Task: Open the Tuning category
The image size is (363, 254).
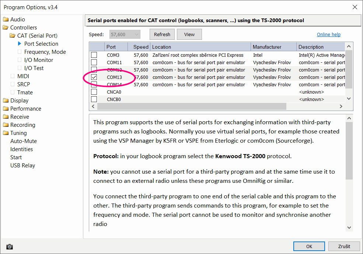Action: click(x=18, y=133)
